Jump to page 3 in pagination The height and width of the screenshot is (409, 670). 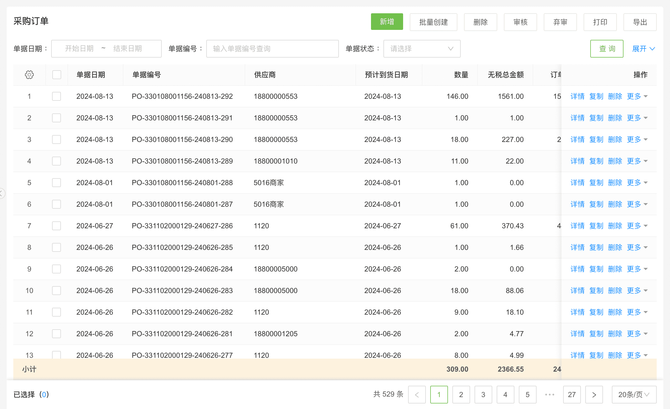click(483, 395)
